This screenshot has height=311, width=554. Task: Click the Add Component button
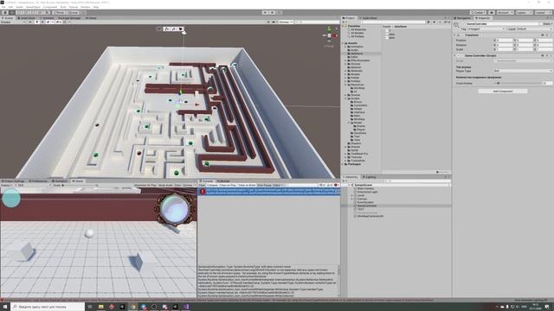503,92
